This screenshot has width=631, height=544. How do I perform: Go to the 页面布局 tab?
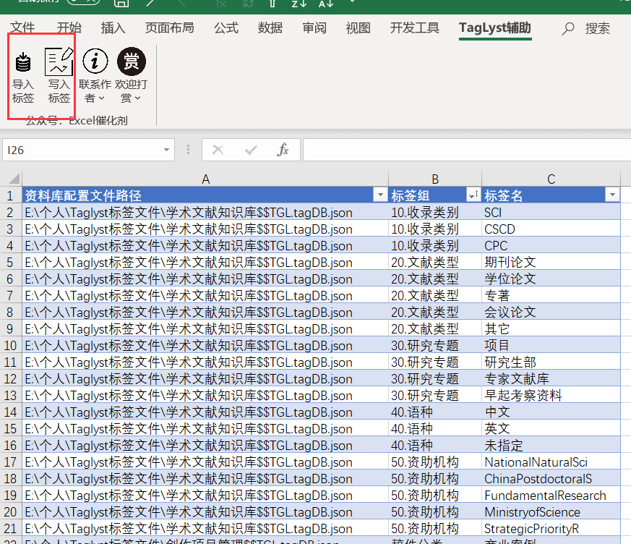coord(170,27)
